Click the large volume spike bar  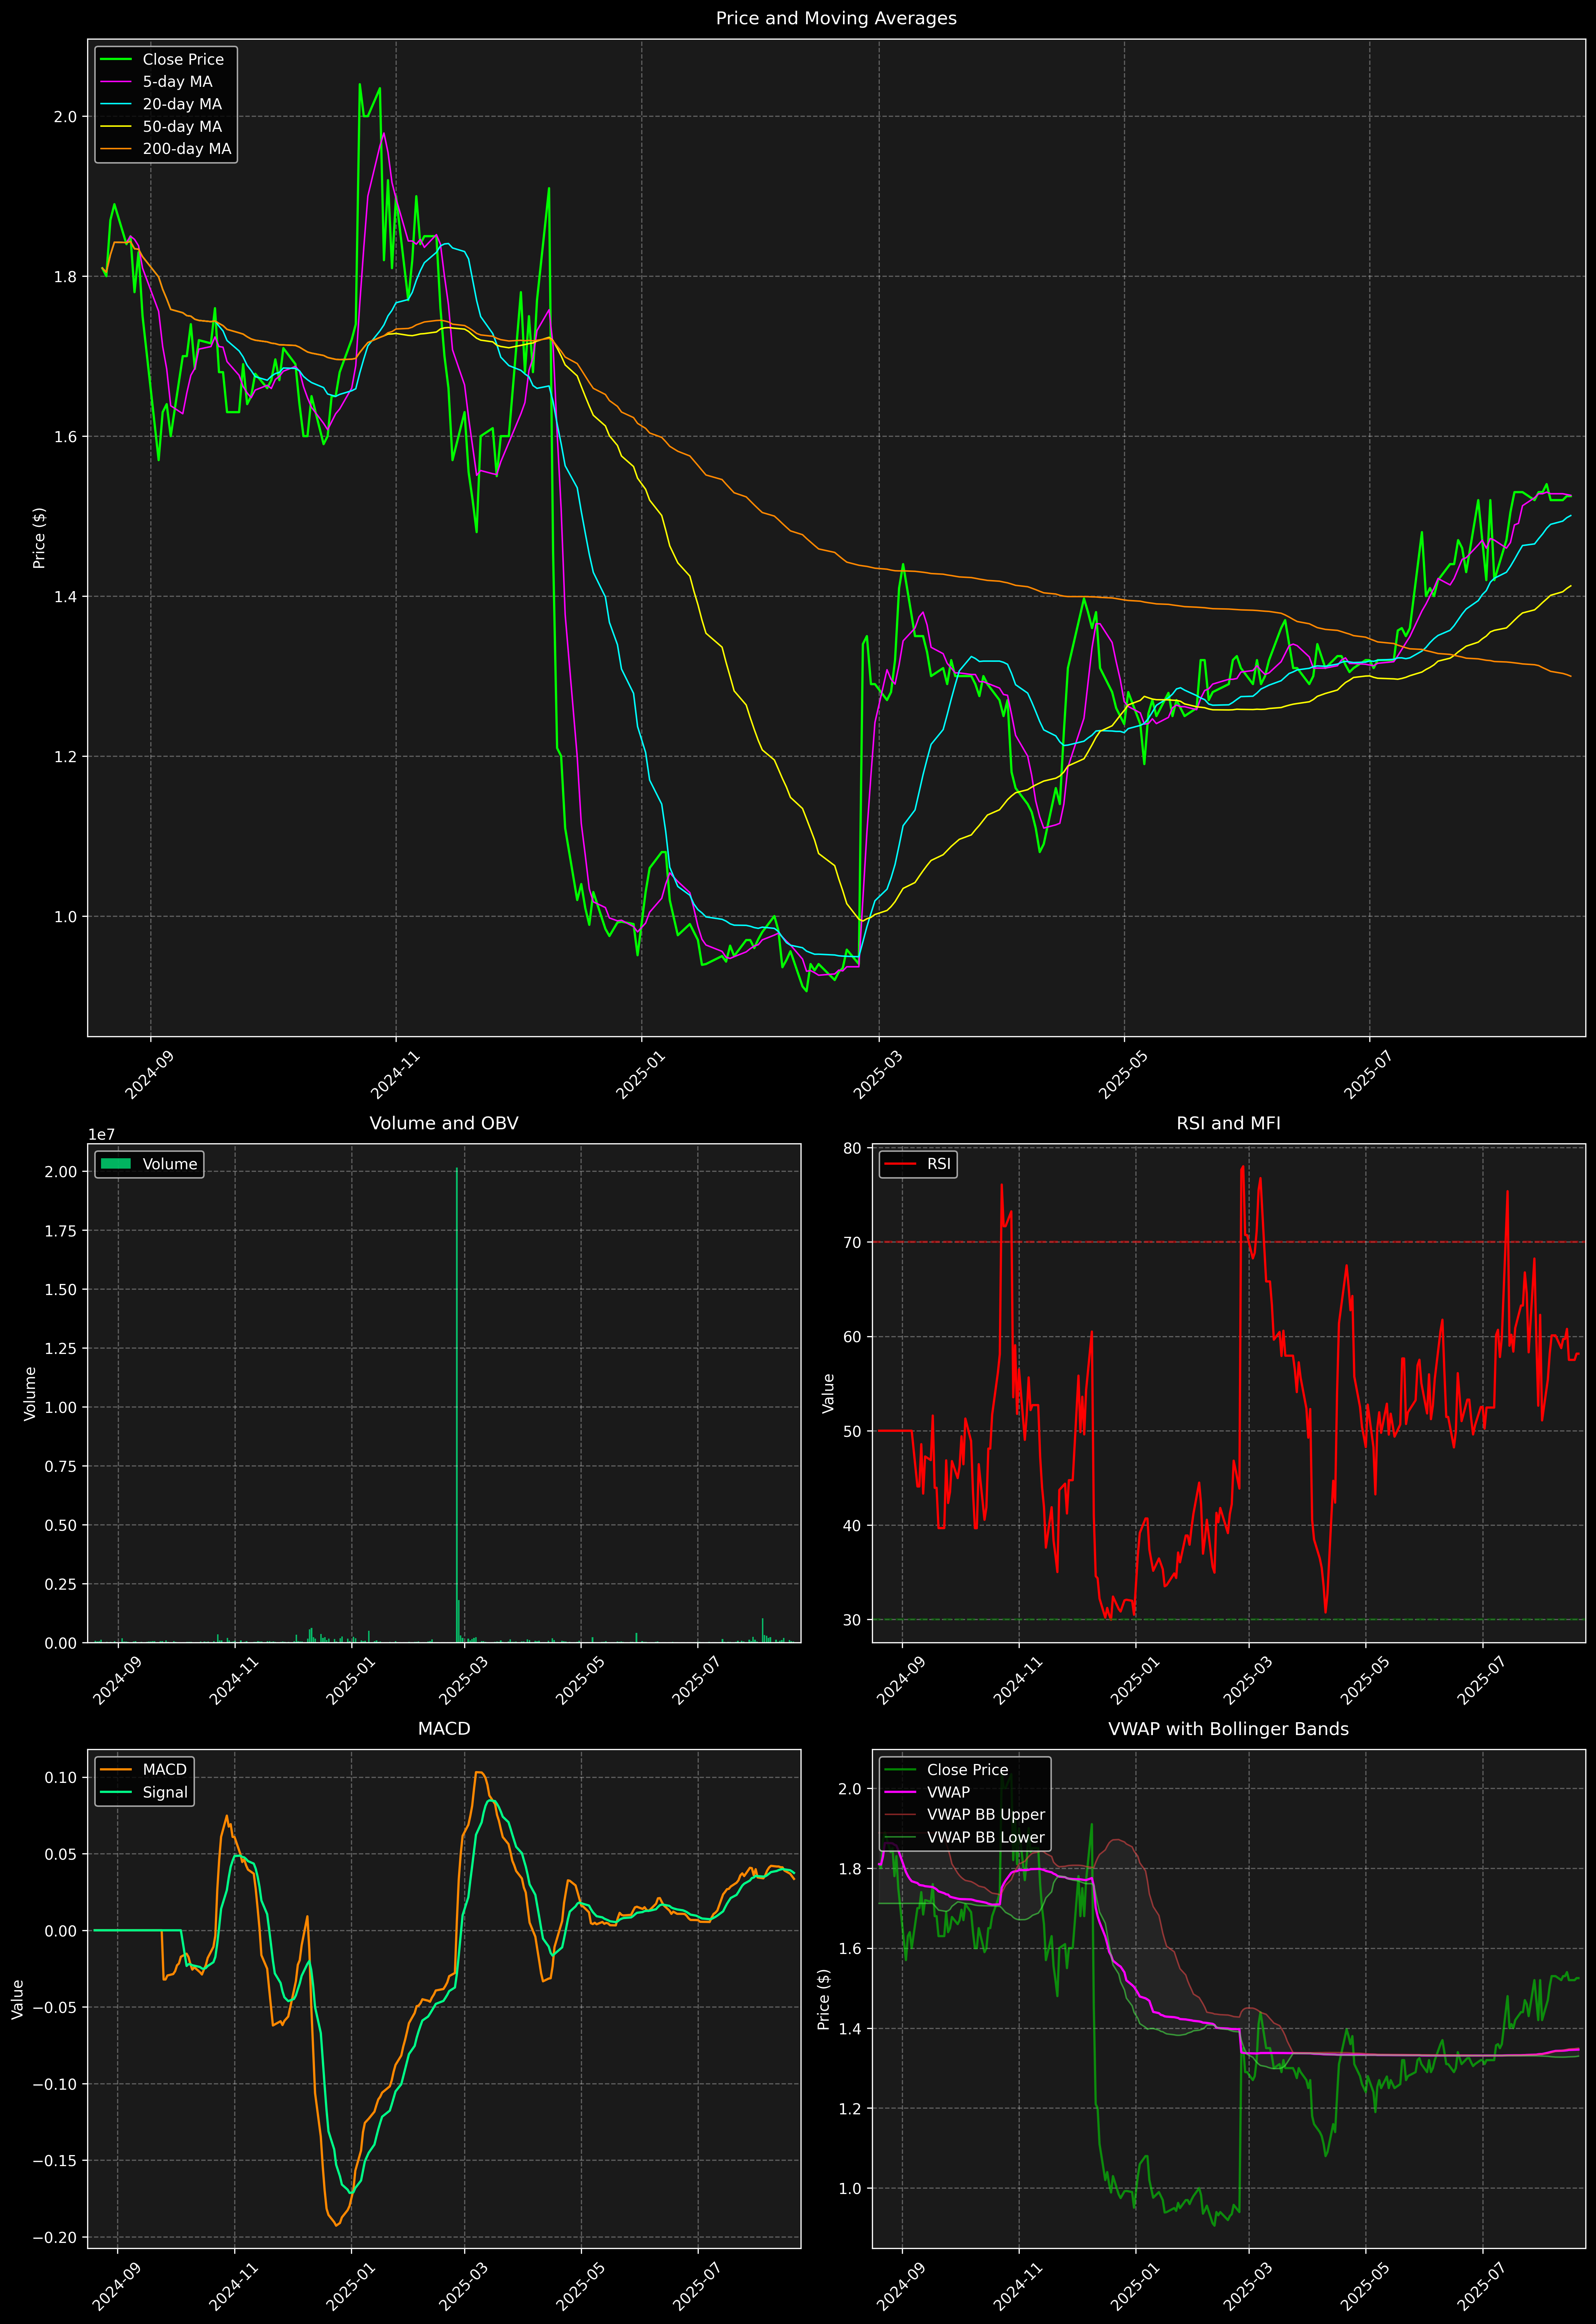(x=457, y=1400)
